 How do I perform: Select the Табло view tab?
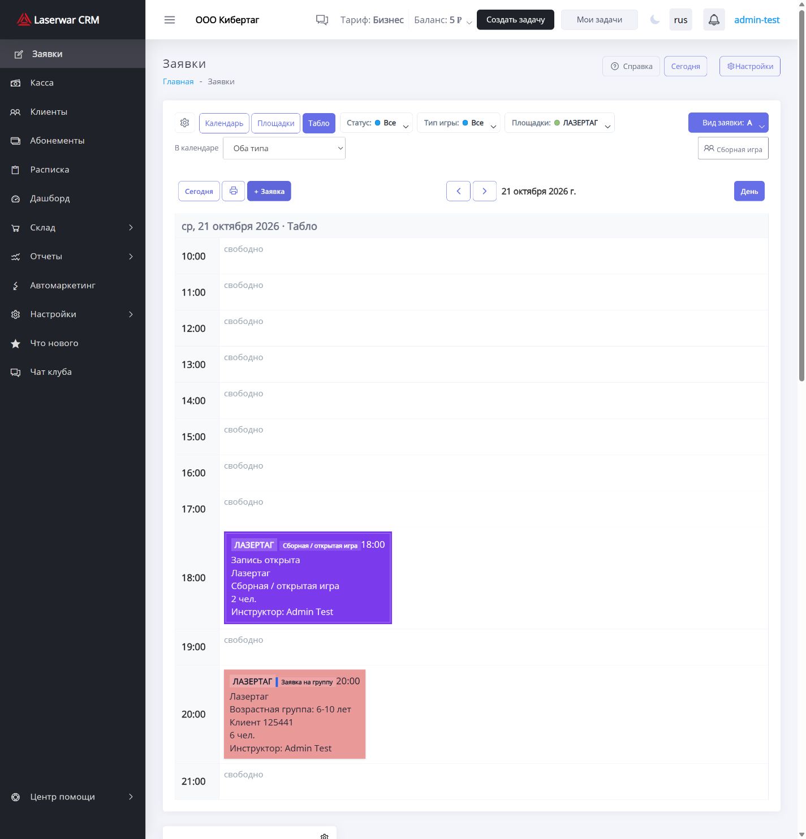point(318,123)
